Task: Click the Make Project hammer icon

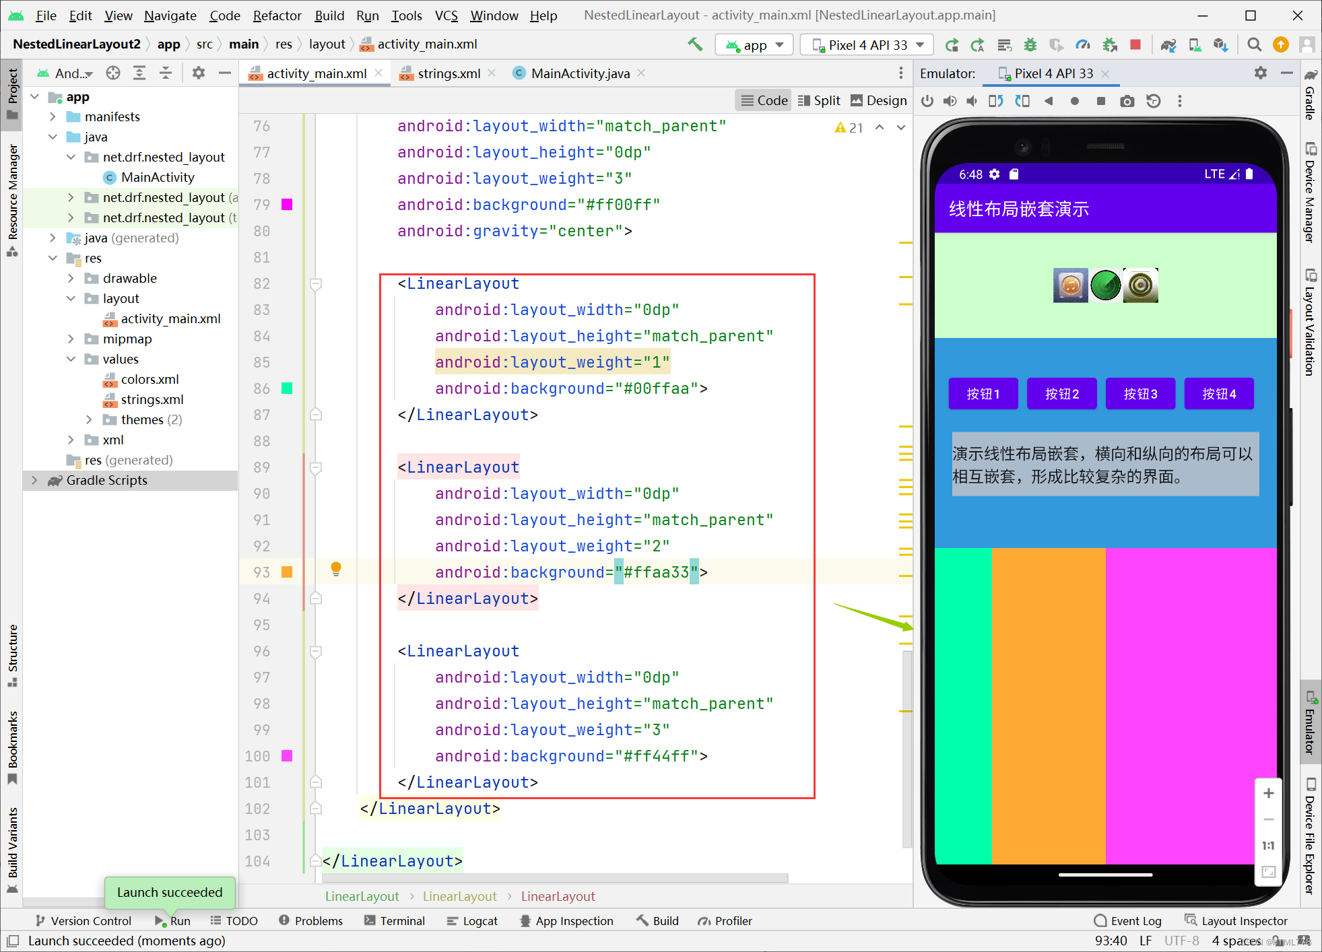Action: tap(695, 44)
